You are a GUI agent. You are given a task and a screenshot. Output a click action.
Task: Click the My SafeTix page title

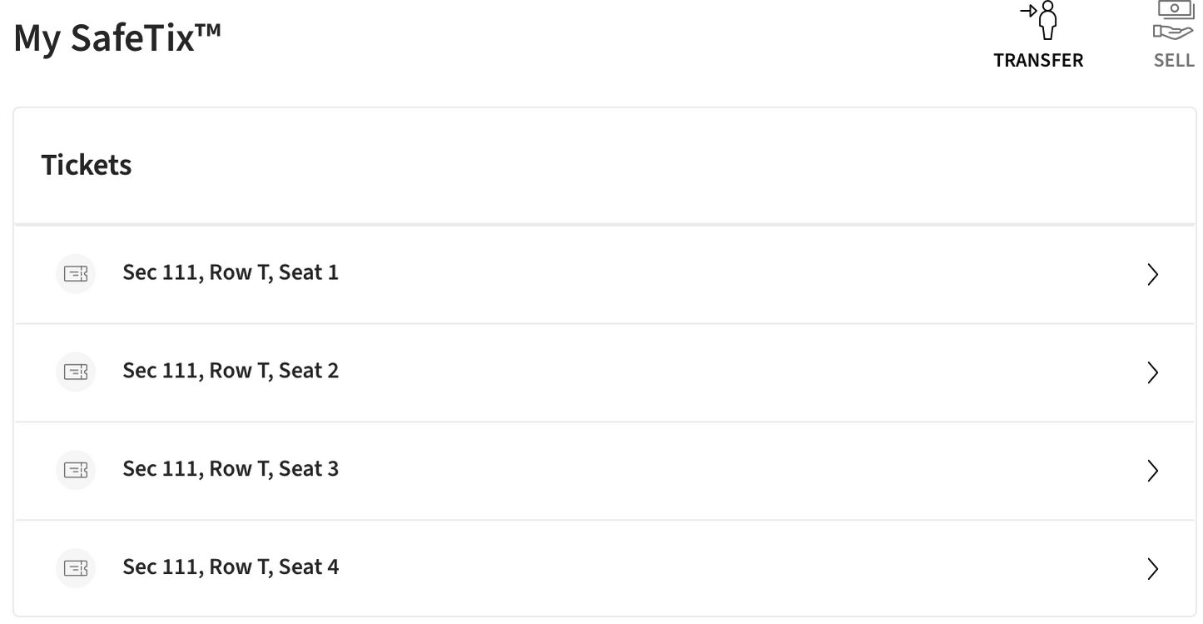[x=117, y=38]
